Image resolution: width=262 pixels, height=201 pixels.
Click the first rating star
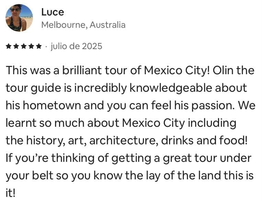[9, 46]
